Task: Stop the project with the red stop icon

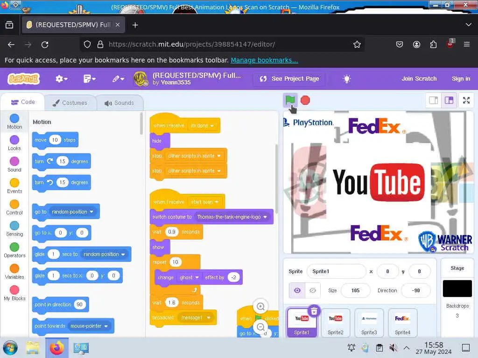Action: coord(305,100)
